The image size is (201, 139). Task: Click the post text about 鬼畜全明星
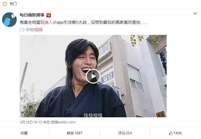coord(84,23)
